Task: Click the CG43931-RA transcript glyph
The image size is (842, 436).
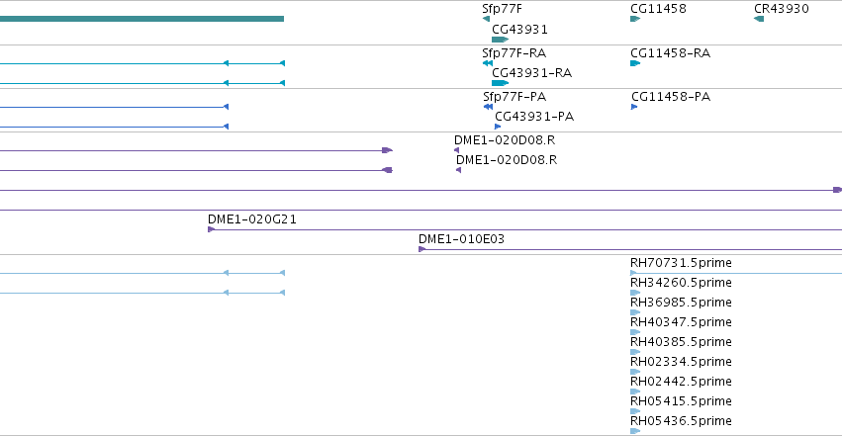Action: 500,83
